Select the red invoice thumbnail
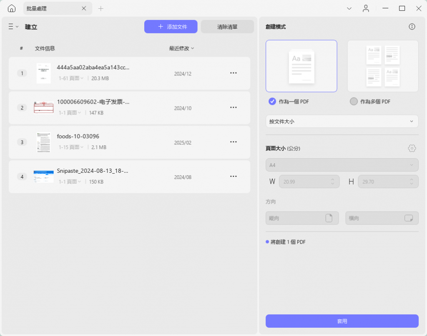The height and width of the screenshot is (336, 427). 43,108
